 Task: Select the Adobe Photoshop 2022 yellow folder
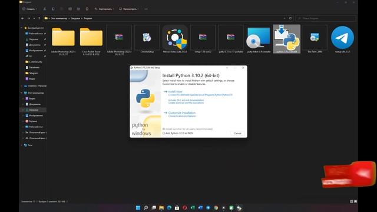coord(63,41)
